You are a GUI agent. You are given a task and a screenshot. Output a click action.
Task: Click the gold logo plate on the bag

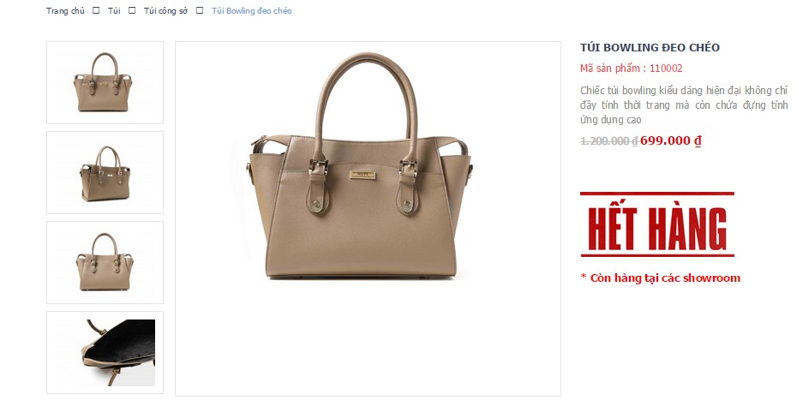pos(363,175)
